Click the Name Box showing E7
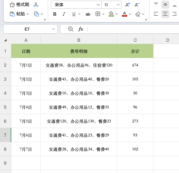Image resolution: width=179 pixels, height=173 pixels. point(27,29)
